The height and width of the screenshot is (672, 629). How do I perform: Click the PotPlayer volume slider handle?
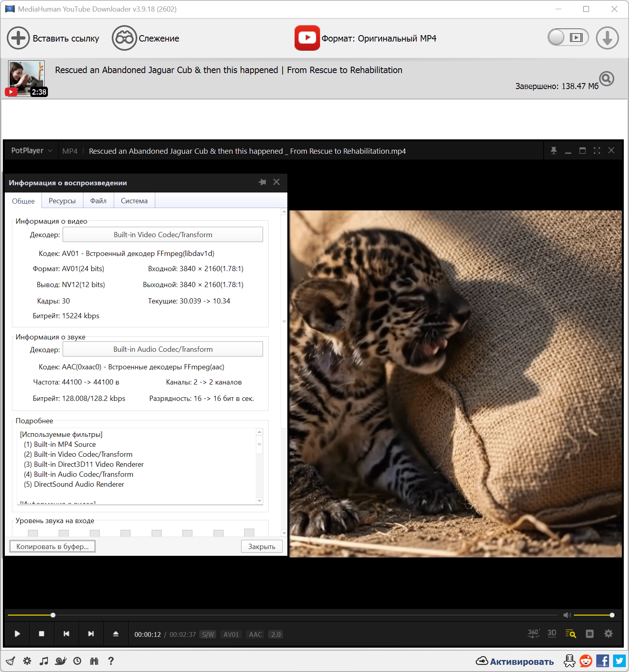click(x=612, y=615)
